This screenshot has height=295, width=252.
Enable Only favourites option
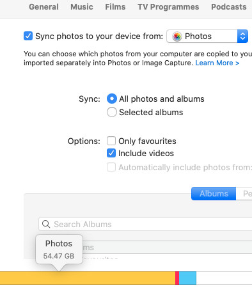click(x=111, y=141)
